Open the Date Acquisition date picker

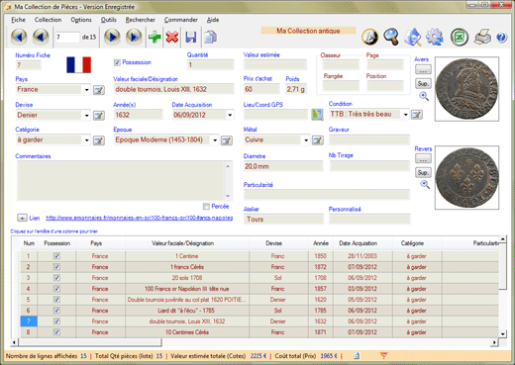(230, 115)
